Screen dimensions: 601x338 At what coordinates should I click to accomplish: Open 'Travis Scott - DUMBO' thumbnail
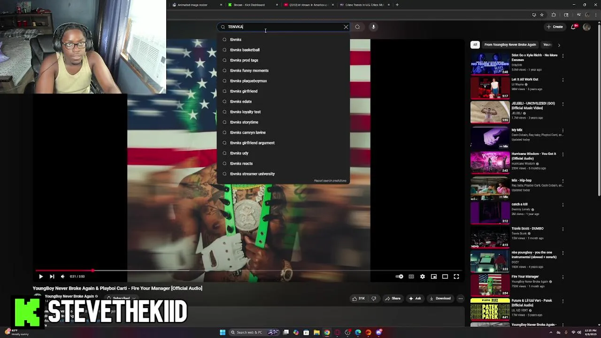point(490,237)
